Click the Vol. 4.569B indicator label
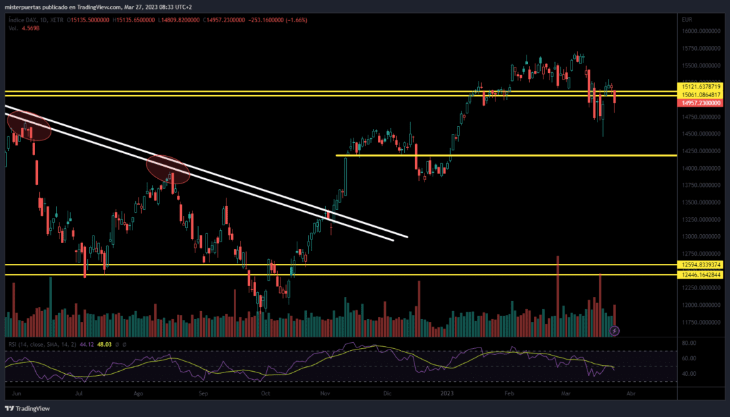Viewport: 730px width, 417px height. pyautogui.click(x=24, y=28)
